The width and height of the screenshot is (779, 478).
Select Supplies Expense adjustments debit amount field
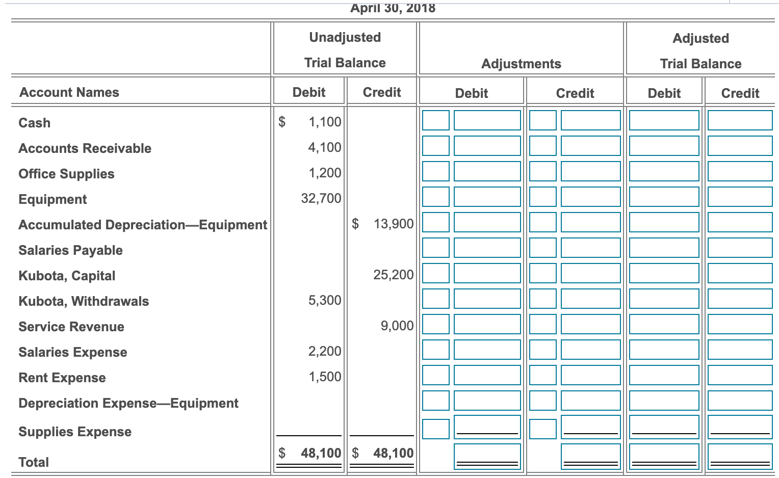(487, 428)
